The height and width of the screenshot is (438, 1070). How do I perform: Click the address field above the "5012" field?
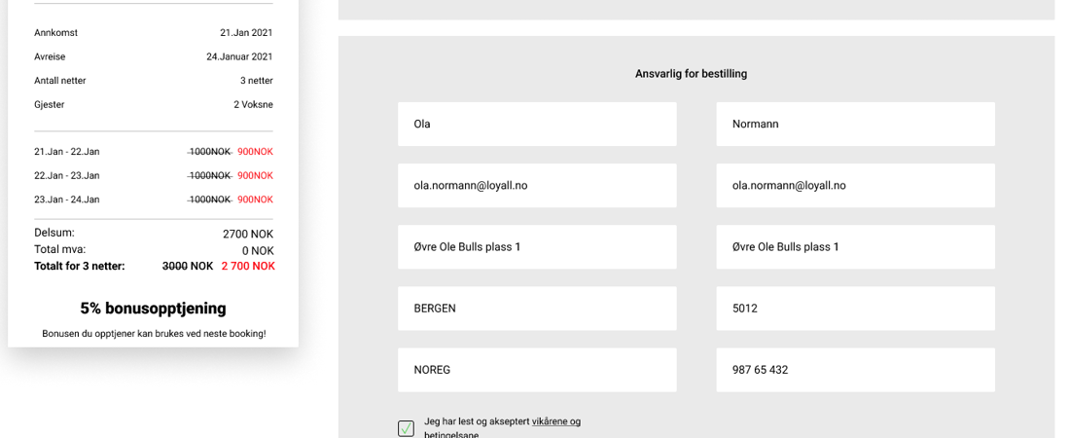pos(855,247)
